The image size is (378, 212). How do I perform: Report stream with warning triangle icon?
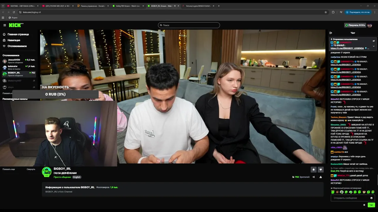pyautogui.click(x=321, y=177)
